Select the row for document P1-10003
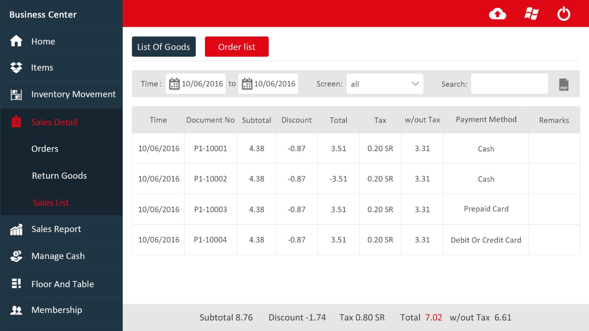This screenshot has width=589, height=331. (x=210, y=209)
